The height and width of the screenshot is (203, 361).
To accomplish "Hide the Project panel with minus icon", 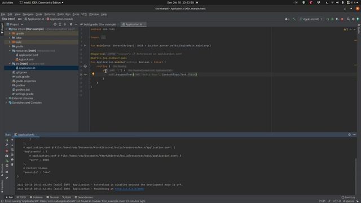I will click(76, 24).
